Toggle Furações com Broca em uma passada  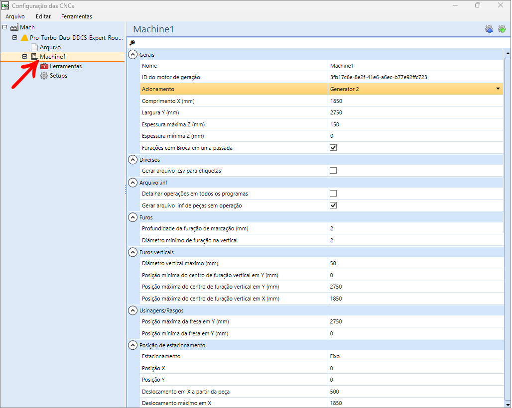(333, 148)
